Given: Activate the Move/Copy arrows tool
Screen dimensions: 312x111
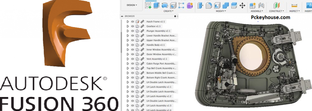Looking at the screenshot, I should pos(242,5).
